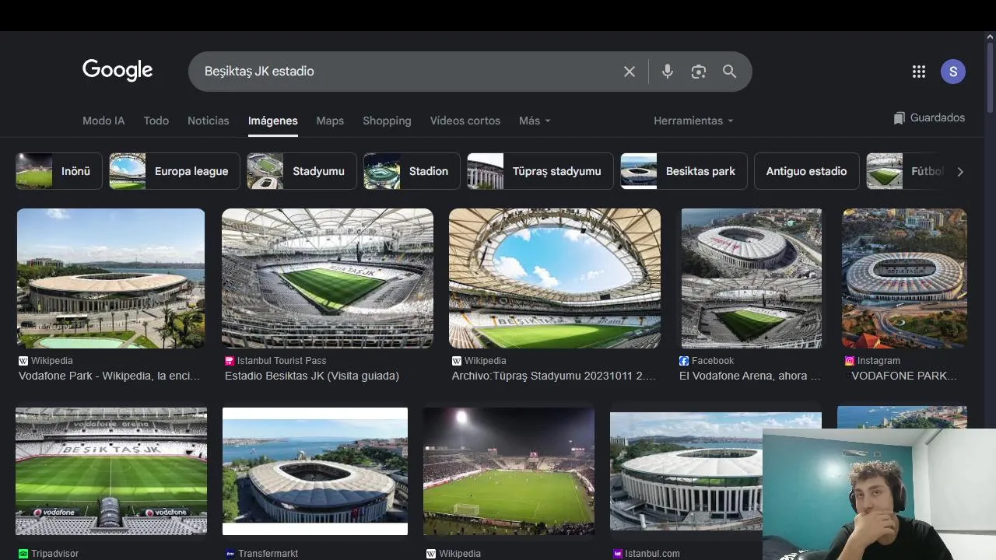Click Tripadvisor source label
The width and height of the screenshot is (996, 560).
pos(54,554)
